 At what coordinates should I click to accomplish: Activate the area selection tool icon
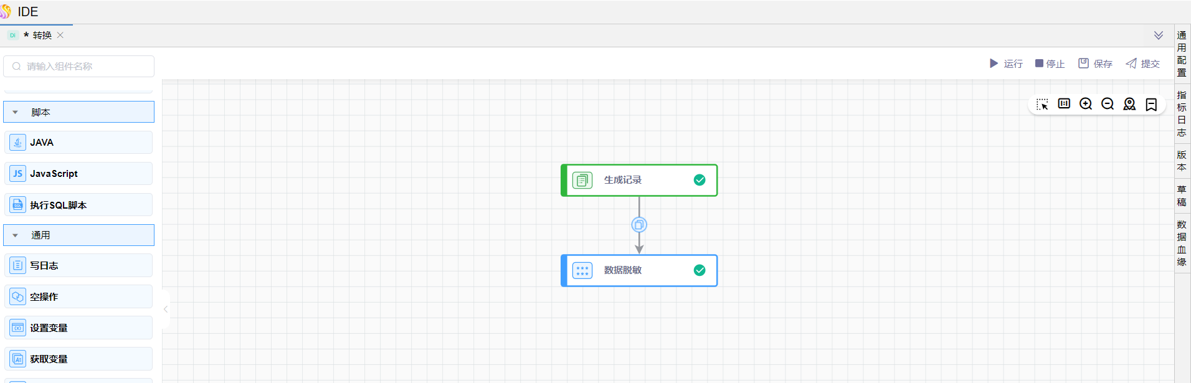[1042, 104]
